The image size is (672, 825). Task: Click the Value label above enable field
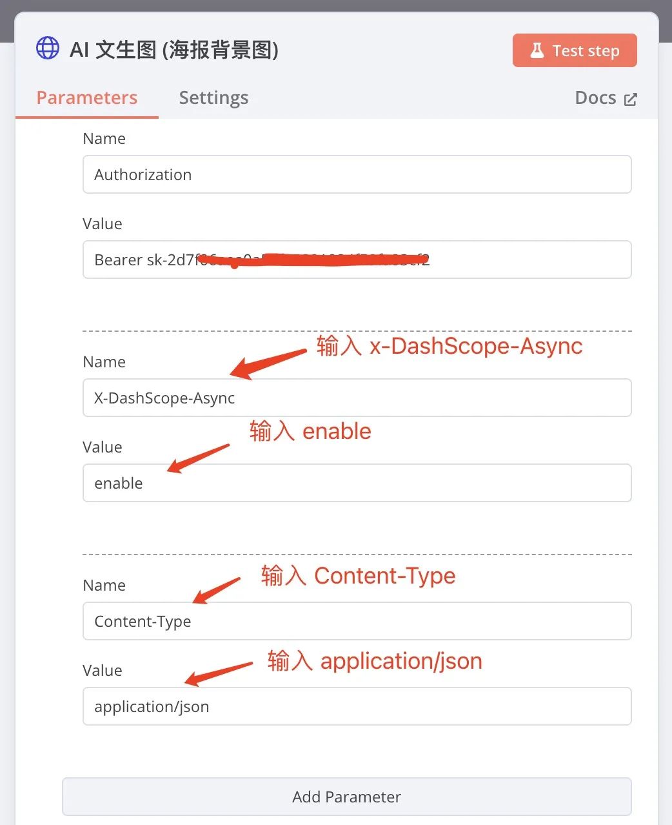click(103, 447)
